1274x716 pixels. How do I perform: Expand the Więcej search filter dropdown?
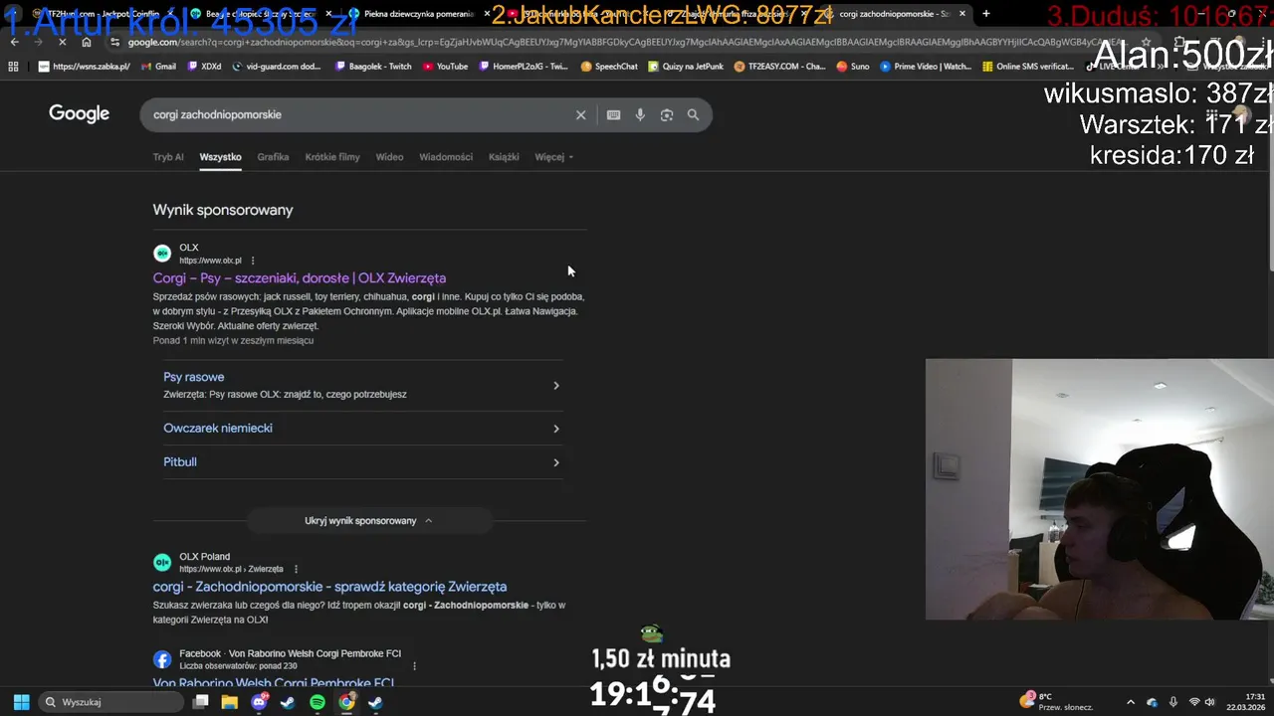pos(553,157)
